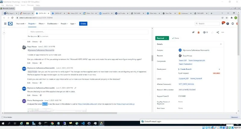Click the browser reload icon
Viewport: 241px width, 129px height.
coord(12,18)
